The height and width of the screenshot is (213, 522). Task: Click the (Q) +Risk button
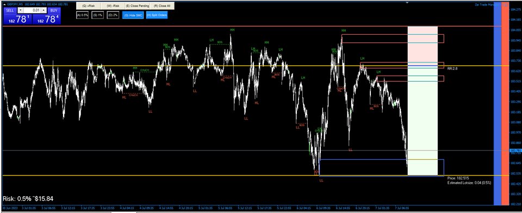[x=88, y=6]
